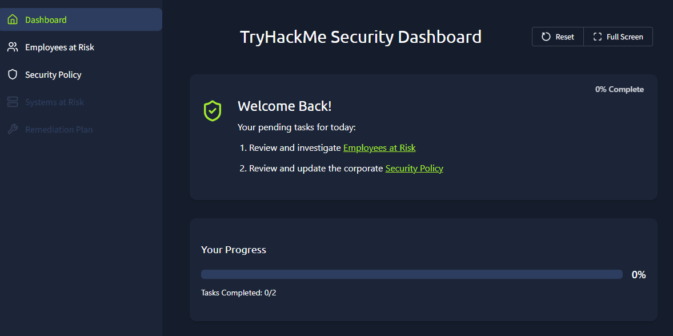Image resolution: width=673 pixels, height=336 pixels.
Task: Click the expand-corners icon on Full Screen
Action: pyautogui.click(x=598, y=37)
